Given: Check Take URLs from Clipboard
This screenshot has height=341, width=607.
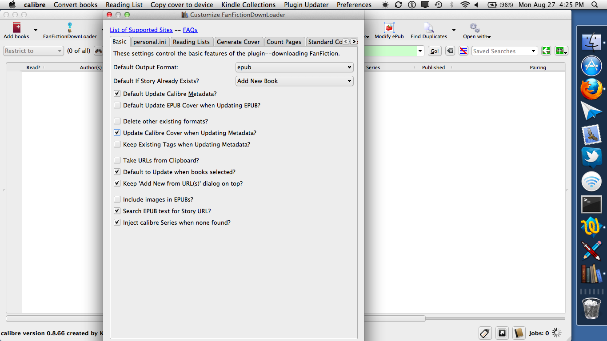Looking at the screenshot, I should click(x=117, y=160).
